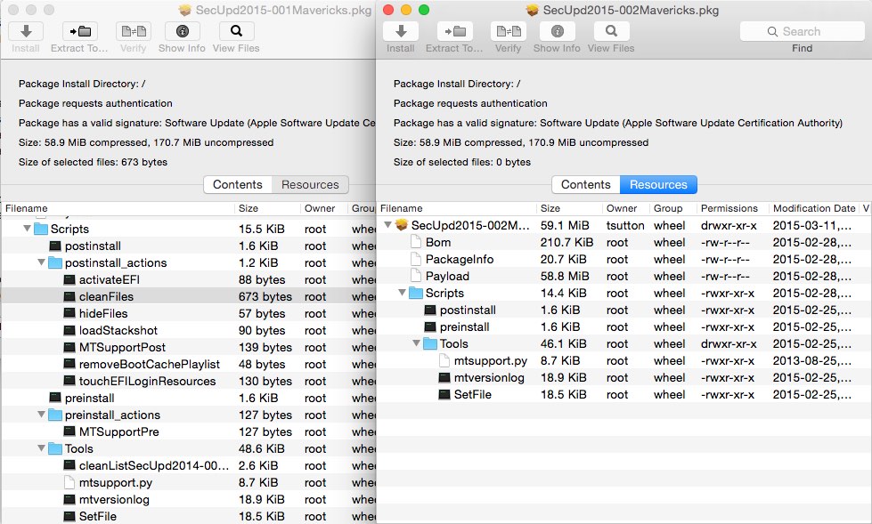
Task: Select the Bom file icon
Action: [x=415, y=242]
